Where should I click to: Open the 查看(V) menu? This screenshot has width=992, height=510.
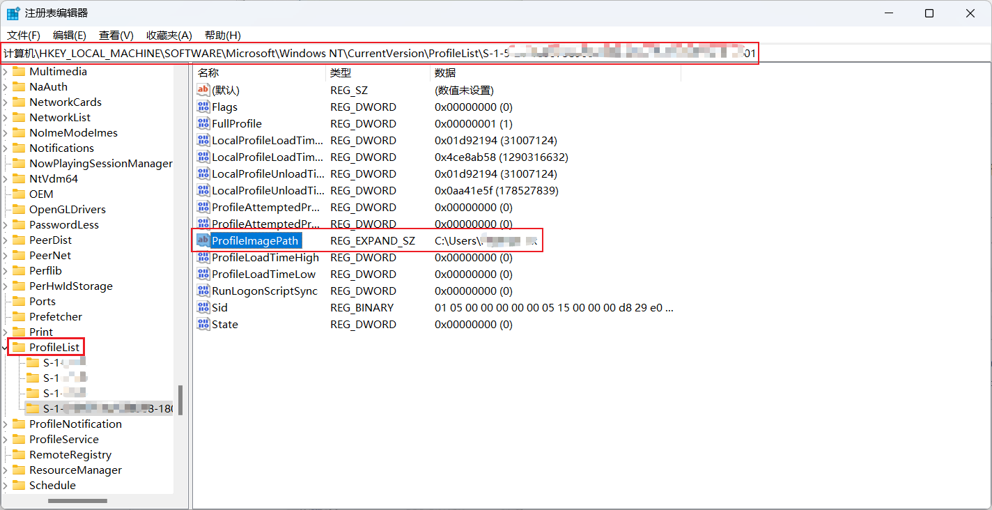(x=116, y=35)
